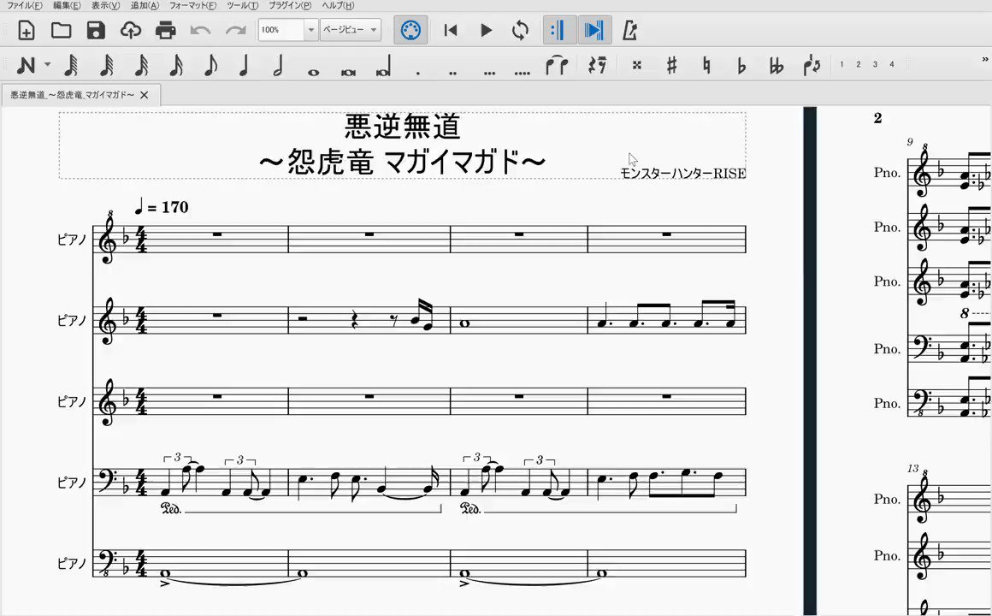
Task: Open the ヘルプ(H) menu
Action: (x=339, y=5)
